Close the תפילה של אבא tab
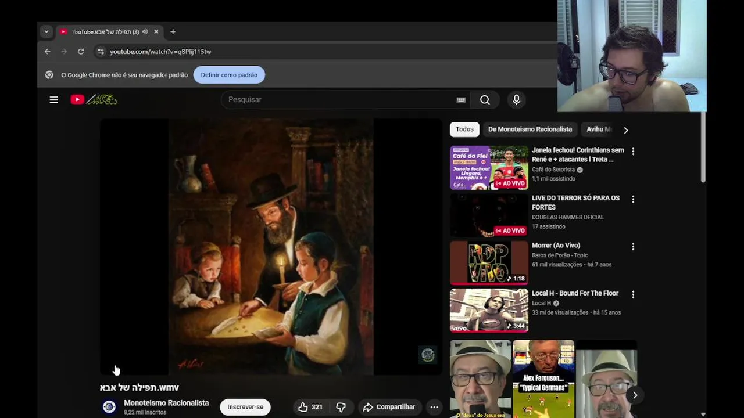This screenshot has height=418, width=744. pyautogui.click(x=156, y=32)
